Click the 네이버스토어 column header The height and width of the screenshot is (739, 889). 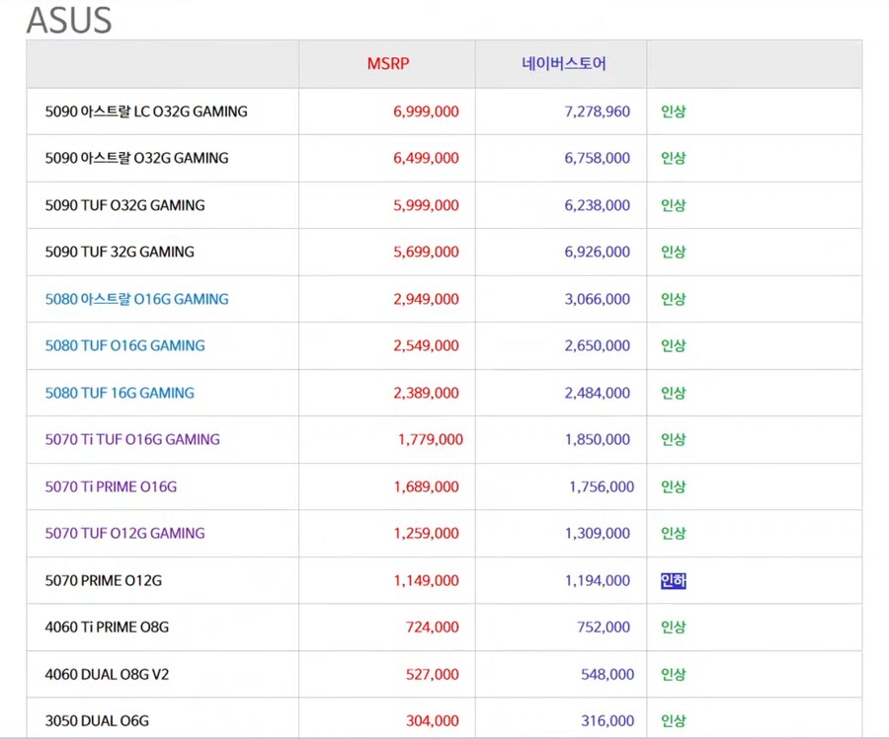click(x=564, y=63)
